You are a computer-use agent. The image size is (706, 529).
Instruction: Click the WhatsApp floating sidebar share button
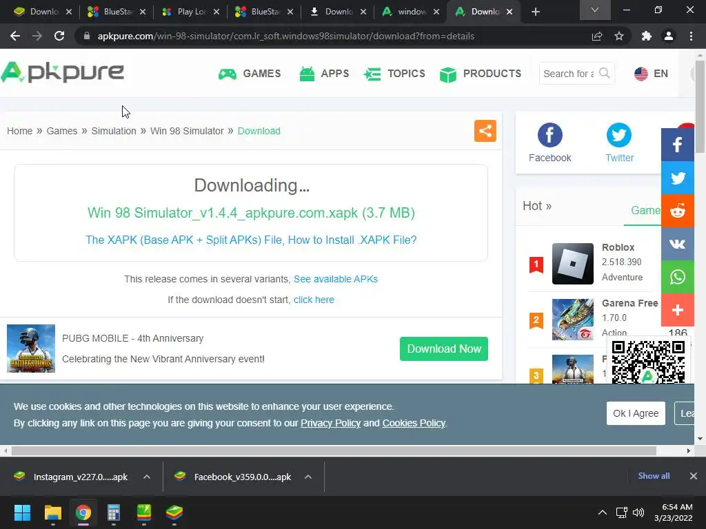coord(677,277)
